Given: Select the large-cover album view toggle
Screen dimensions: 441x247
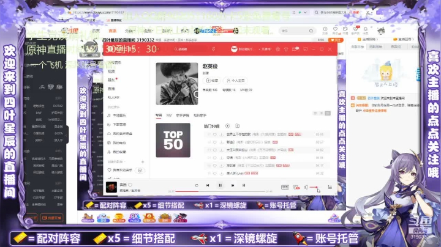Looking at the screenshot, I should [315, 113].
